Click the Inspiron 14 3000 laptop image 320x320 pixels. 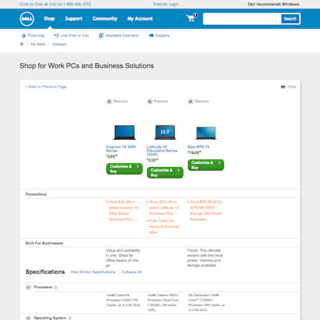pos(124,132)
